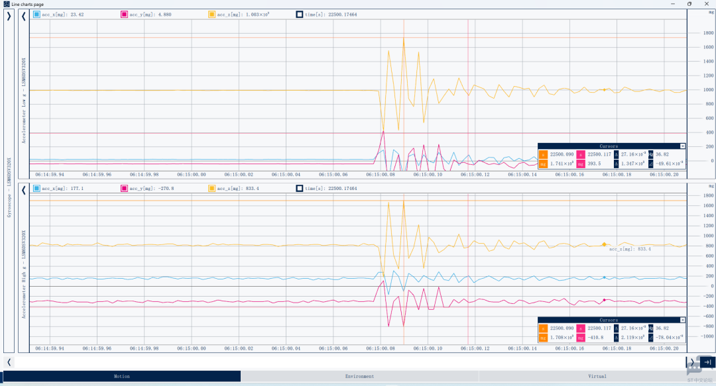
Task: Switch to the Virtual tab
Action: (597, 377)
